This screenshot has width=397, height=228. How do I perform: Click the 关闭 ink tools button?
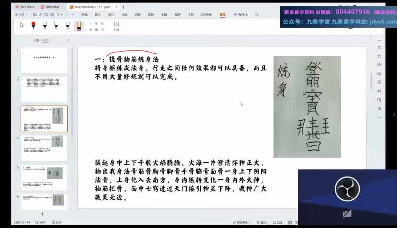[116, 26]
